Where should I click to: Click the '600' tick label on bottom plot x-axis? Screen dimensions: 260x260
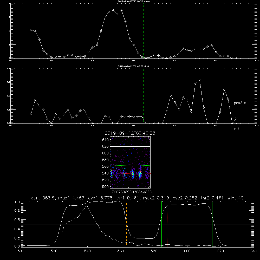coord(187,251)
